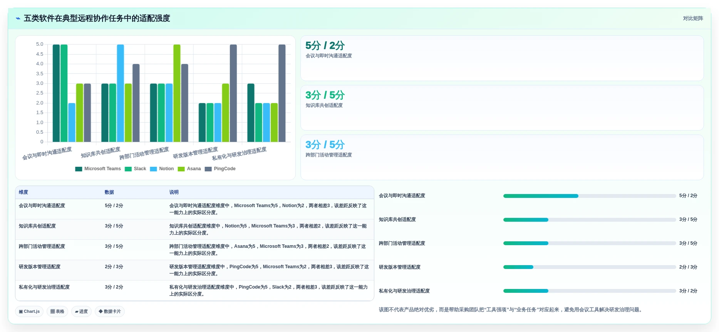The image size is (719, 332).
Task: Click the 私有化与研发治理适配度 label in progress list
Action: (404, 291)
